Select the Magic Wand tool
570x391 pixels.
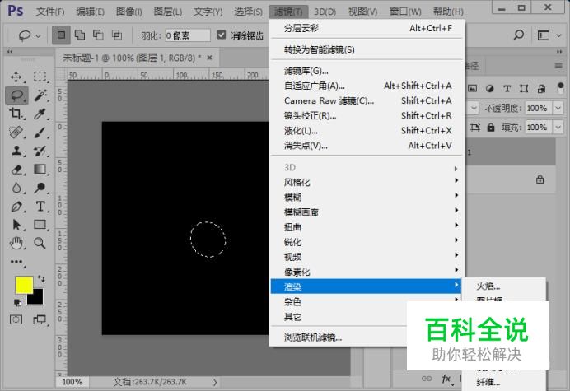tap(40, 95)
